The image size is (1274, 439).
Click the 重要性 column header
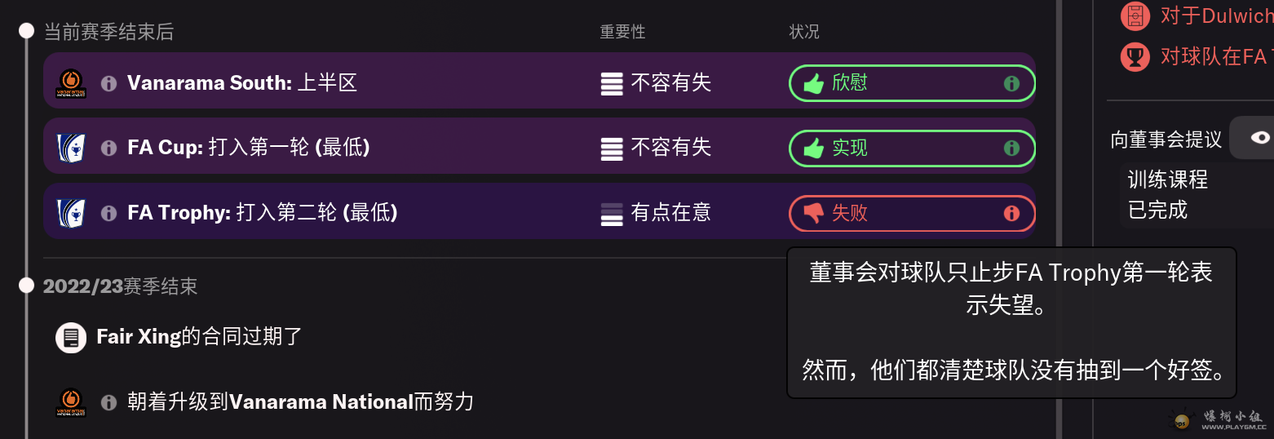click(x=622, y=32)
